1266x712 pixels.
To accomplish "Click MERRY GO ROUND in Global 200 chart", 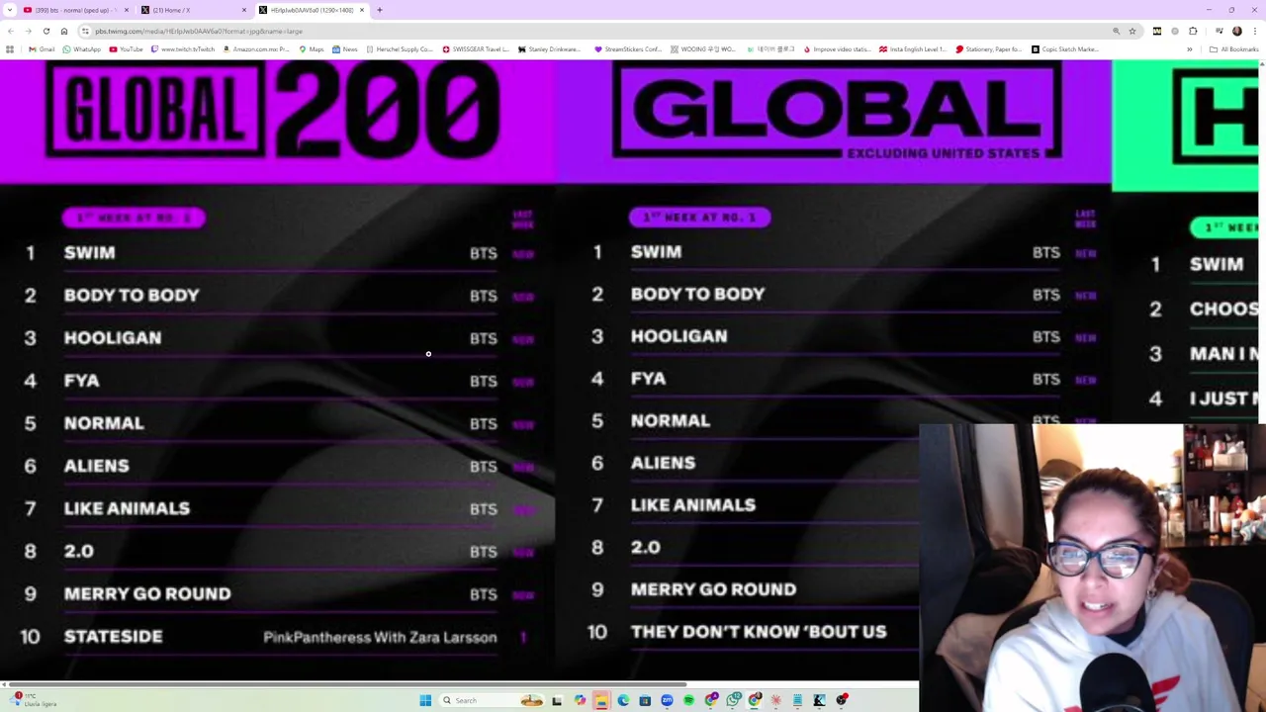I will coord(147,593).
